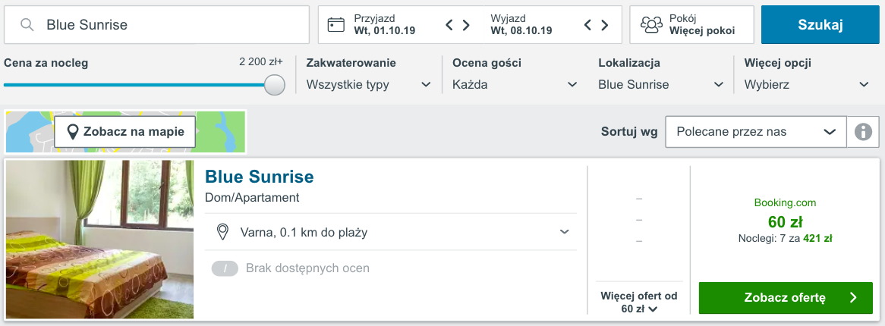Open room guests selector icon
Image resolution: width=885 pixels, height=326 pixels.
[651, 25]
